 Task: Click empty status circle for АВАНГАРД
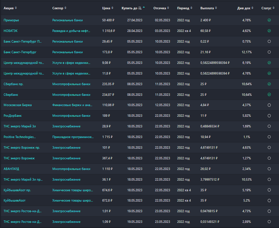(x=269, y=169)
